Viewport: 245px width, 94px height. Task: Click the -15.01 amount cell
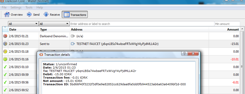pyautogui.click(x=224, y=44)
